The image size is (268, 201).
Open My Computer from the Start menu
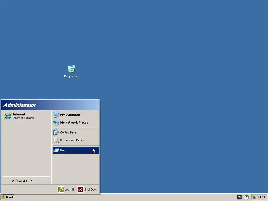[x=76, y=115]
